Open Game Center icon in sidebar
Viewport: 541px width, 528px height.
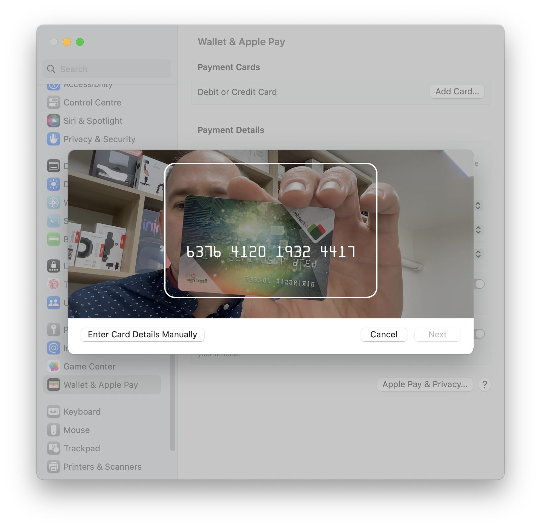[54, 367]
